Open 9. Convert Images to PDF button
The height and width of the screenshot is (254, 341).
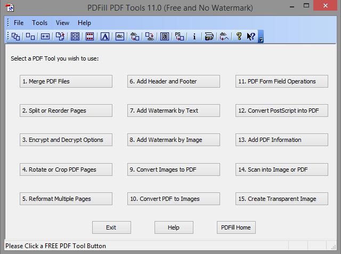tap(174, 170)
